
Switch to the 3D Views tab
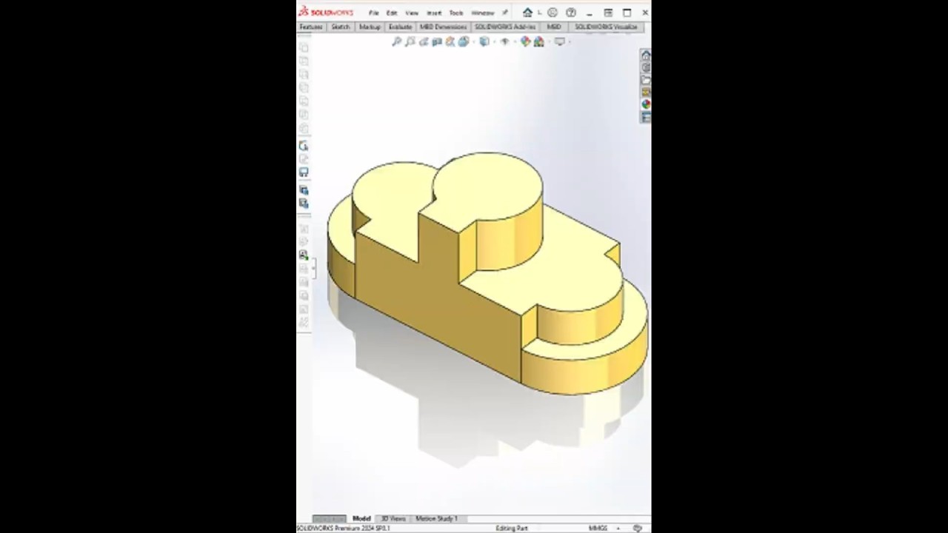pos(393,519)
